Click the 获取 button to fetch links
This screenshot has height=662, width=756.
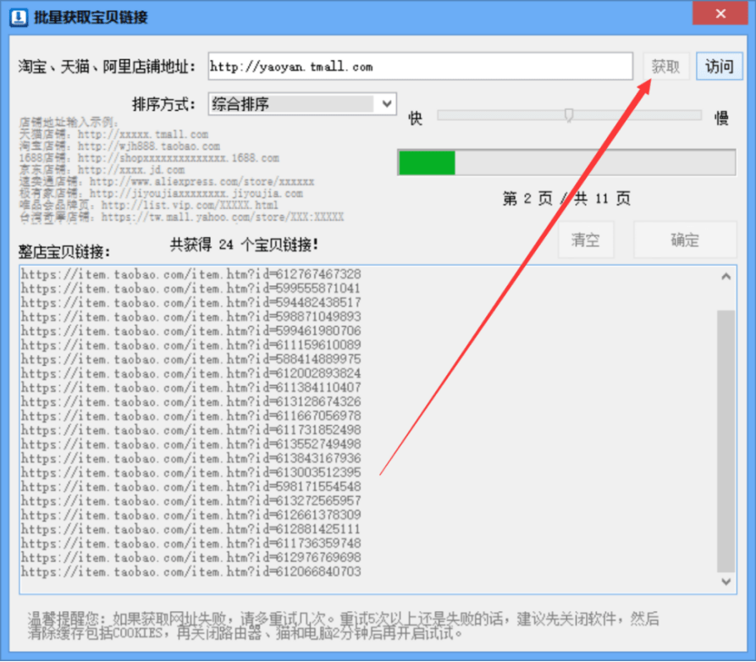click(x=666, y=65)
